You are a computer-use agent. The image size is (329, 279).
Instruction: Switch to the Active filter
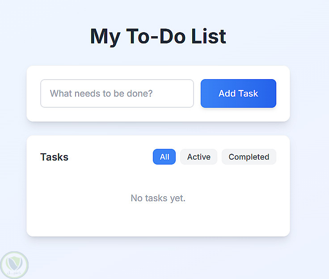click(198, 157)
